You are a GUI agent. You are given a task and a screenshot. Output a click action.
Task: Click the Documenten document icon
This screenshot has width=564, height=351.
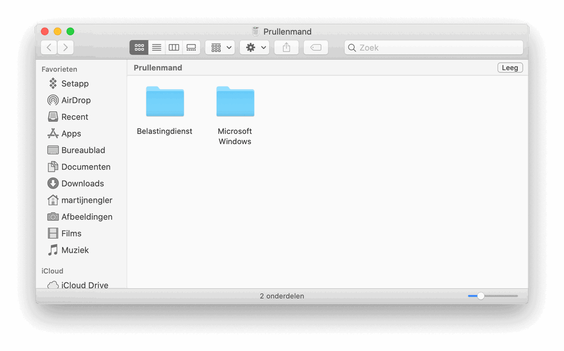point(53,167)
